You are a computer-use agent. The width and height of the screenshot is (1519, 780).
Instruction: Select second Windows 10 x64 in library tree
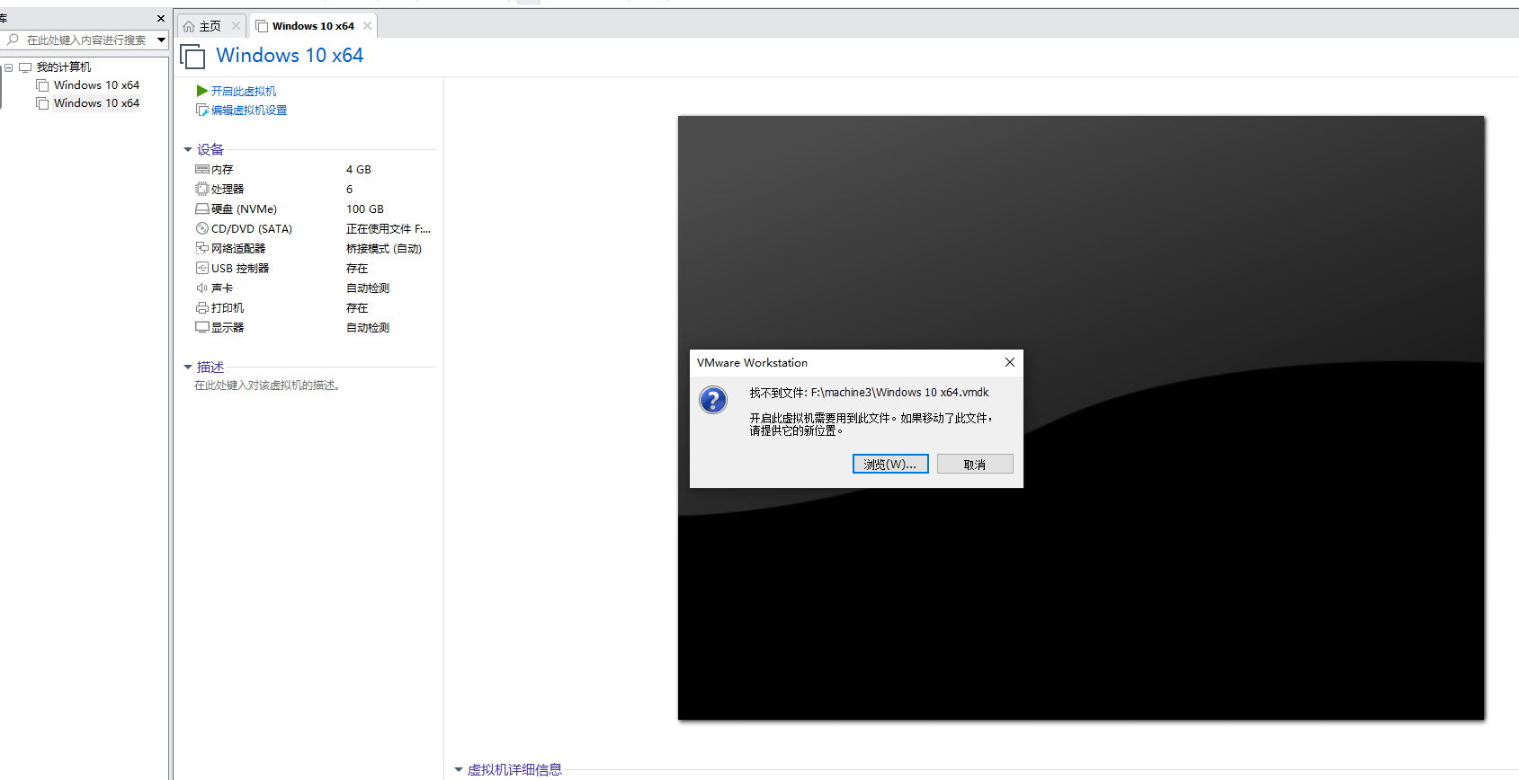96,103
